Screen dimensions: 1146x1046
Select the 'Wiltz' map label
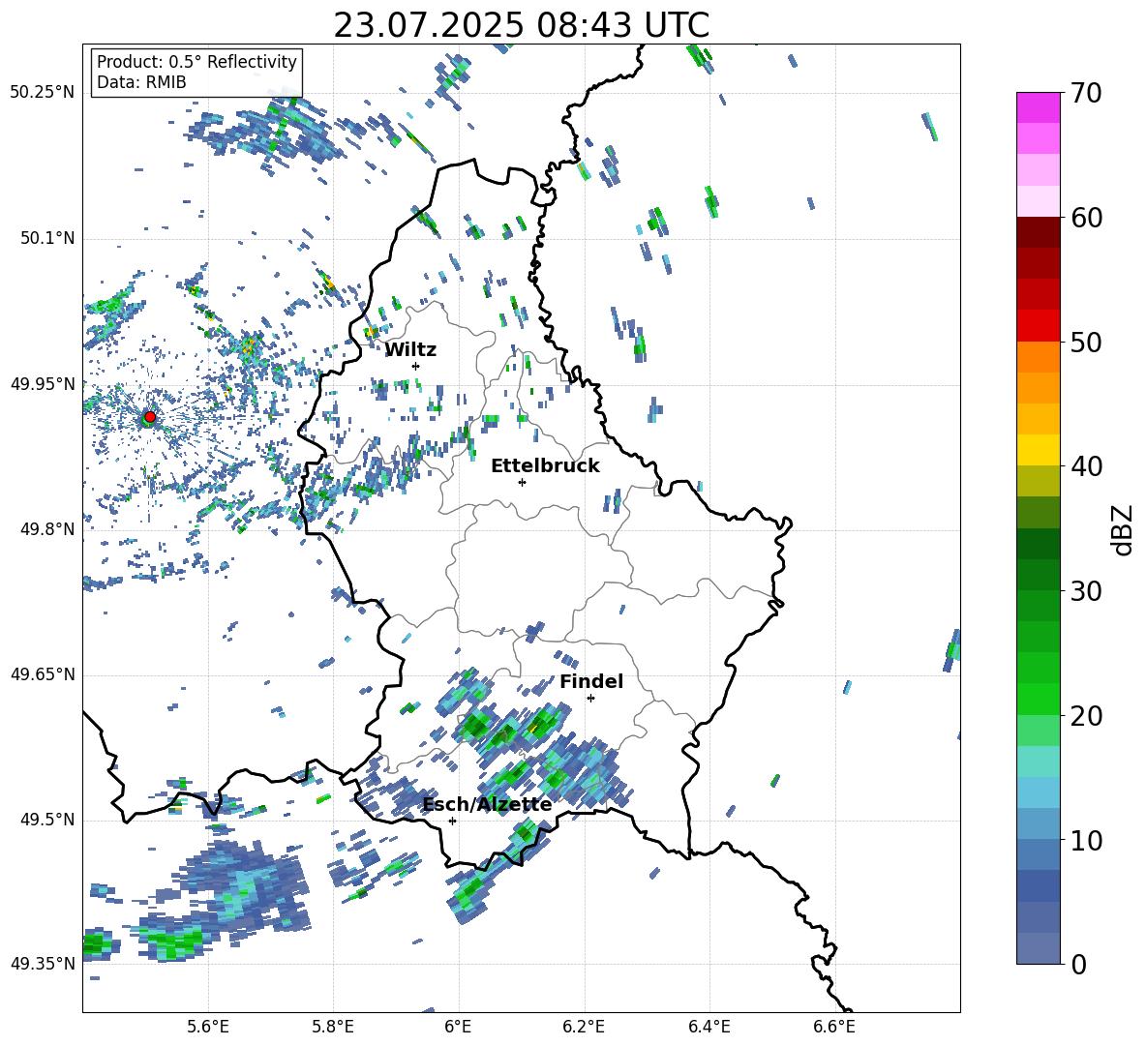tap(410, 350)
